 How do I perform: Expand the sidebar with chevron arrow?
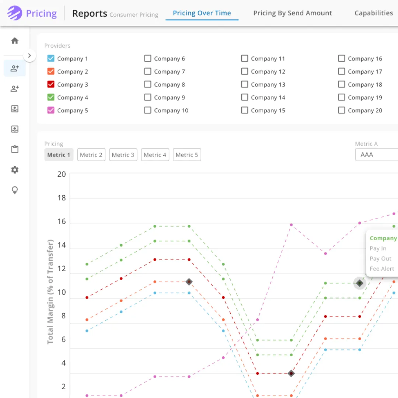pos(29,56)
